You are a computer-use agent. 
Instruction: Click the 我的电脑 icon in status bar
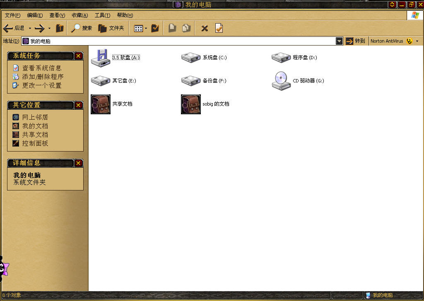click(368, 295)
